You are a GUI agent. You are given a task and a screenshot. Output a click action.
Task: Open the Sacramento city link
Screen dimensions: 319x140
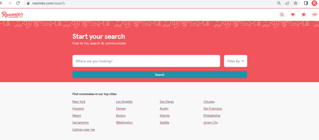coord(81,122)
